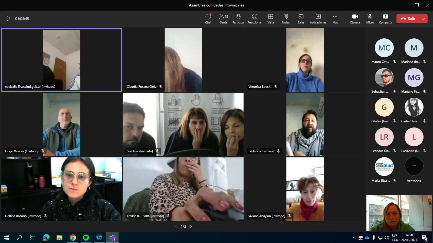Expand the Salir dropdown arrow
This screenshot has width=433, height=243.
(423, 19)
